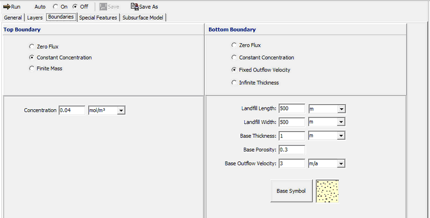Click the Concentration value field
This screenshot has height=218, width=430.
pos(72,110)
